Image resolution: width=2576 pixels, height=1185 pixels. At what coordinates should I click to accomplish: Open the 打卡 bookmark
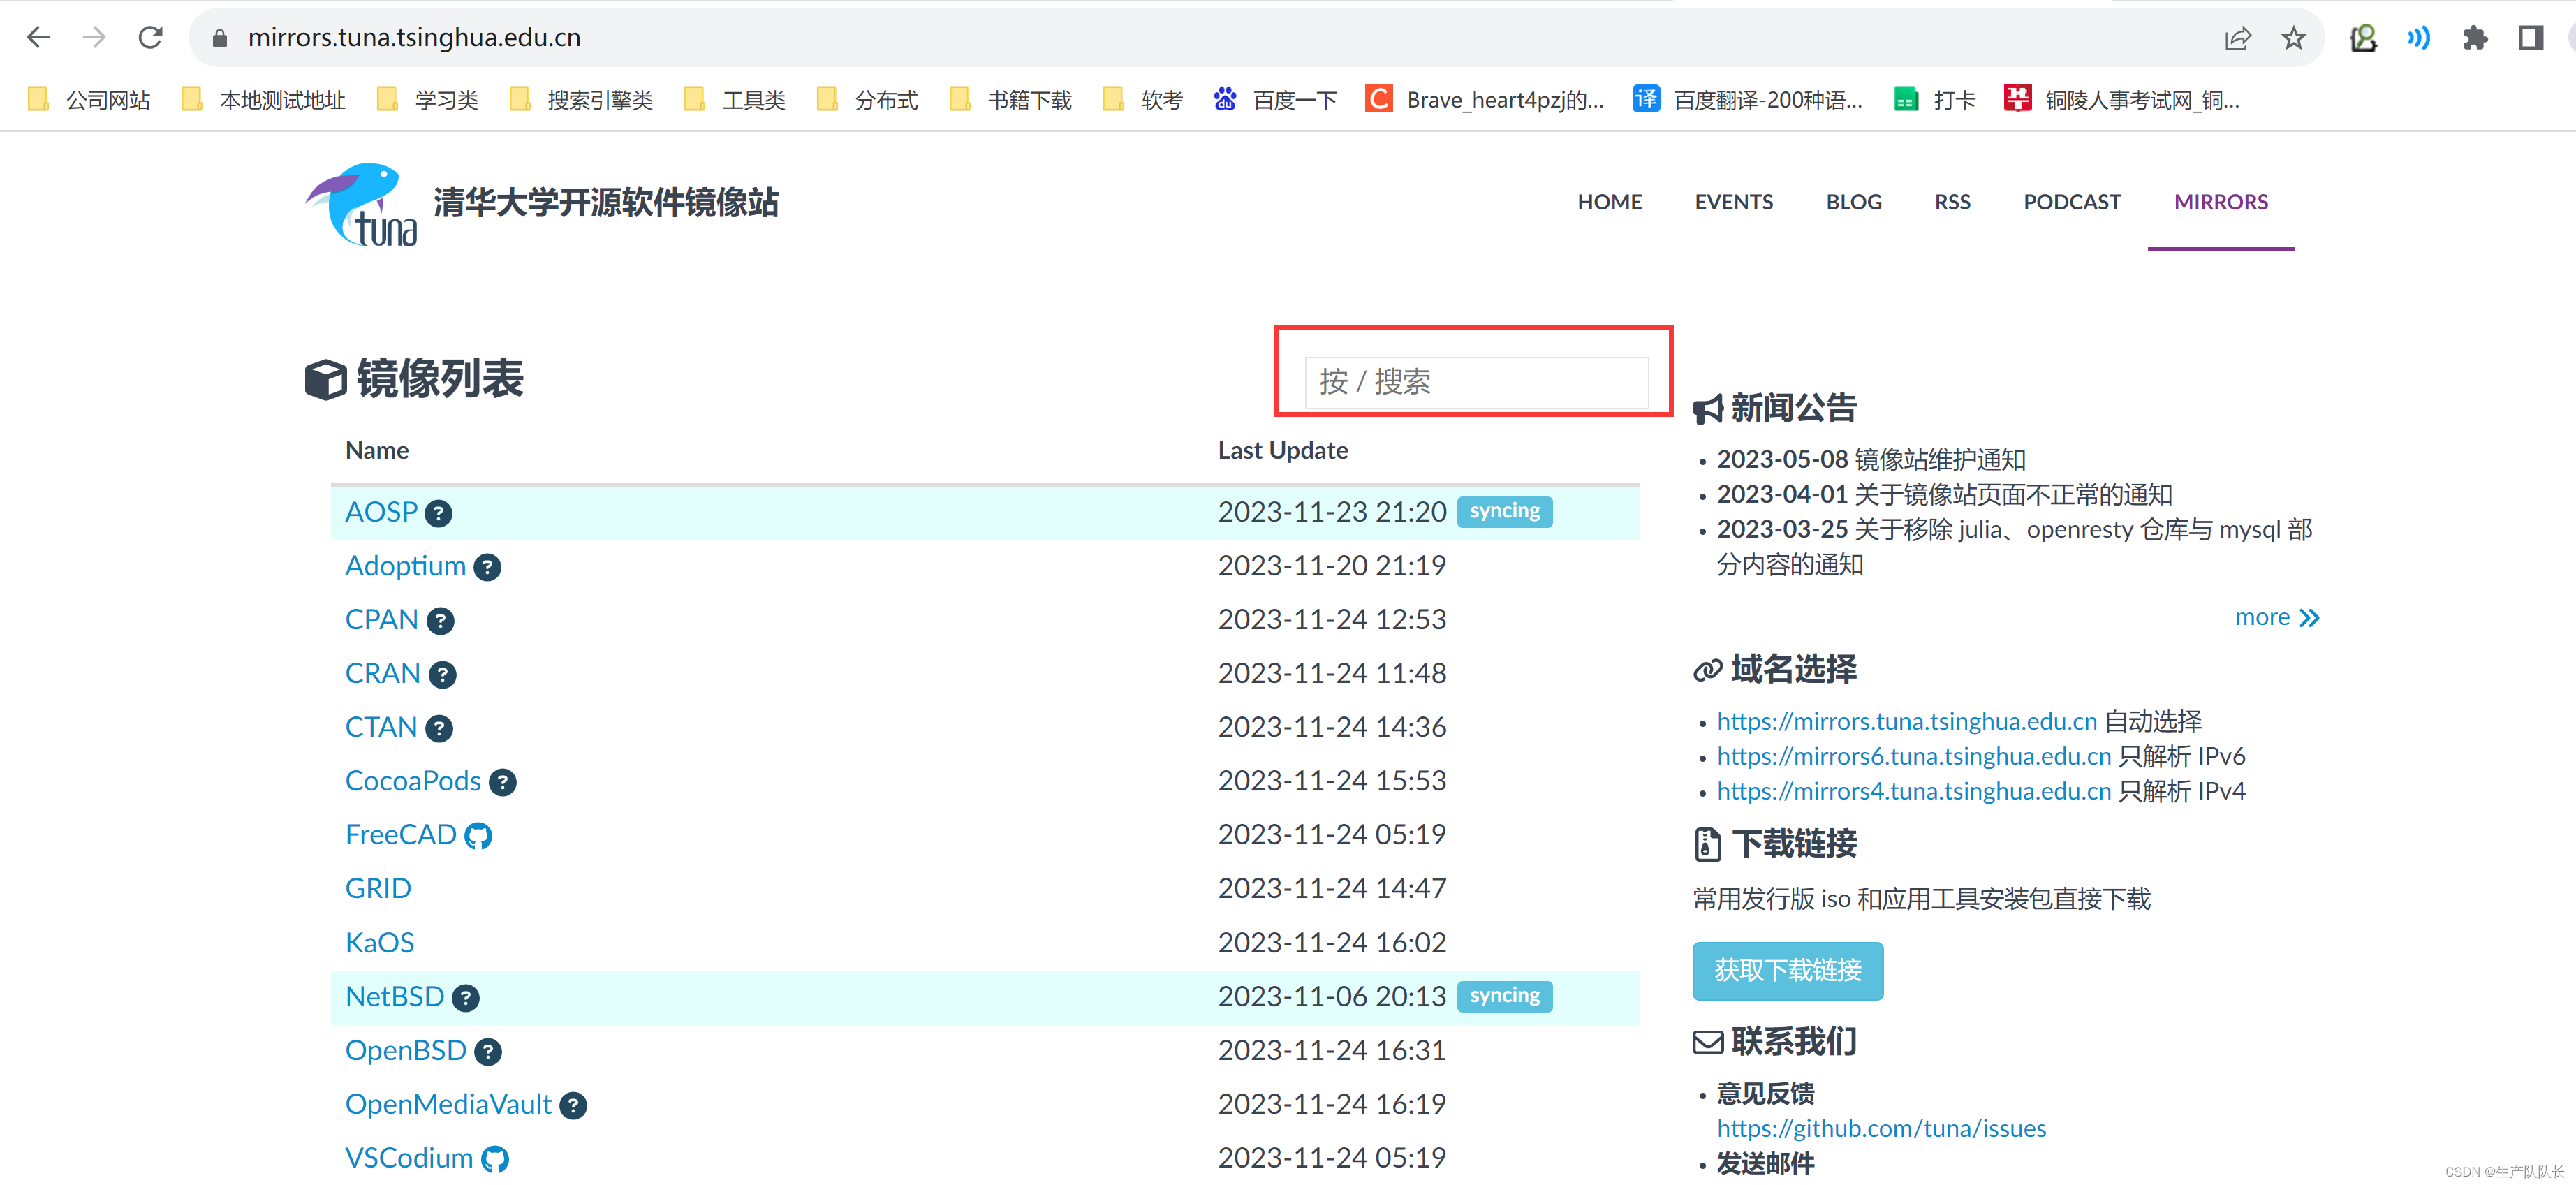pos(1935,100)
